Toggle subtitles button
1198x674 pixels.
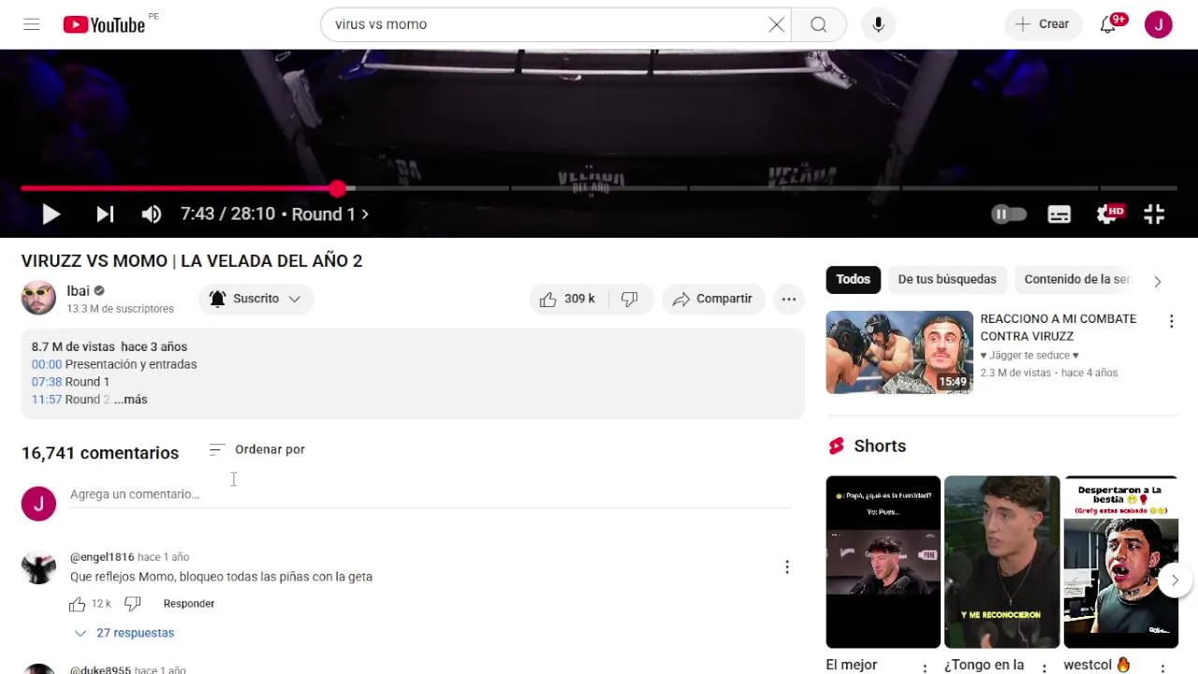coord(1059,214)
